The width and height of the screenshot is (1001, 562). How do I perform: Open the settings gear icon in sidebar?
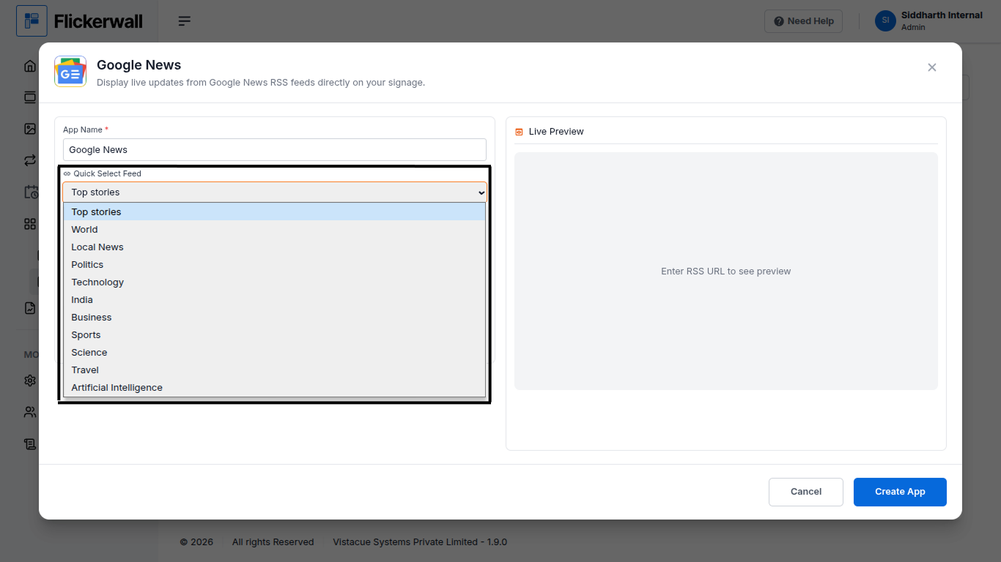[30, 381]
